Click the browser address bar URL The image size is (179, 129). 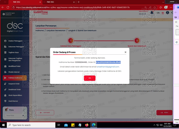73,8
